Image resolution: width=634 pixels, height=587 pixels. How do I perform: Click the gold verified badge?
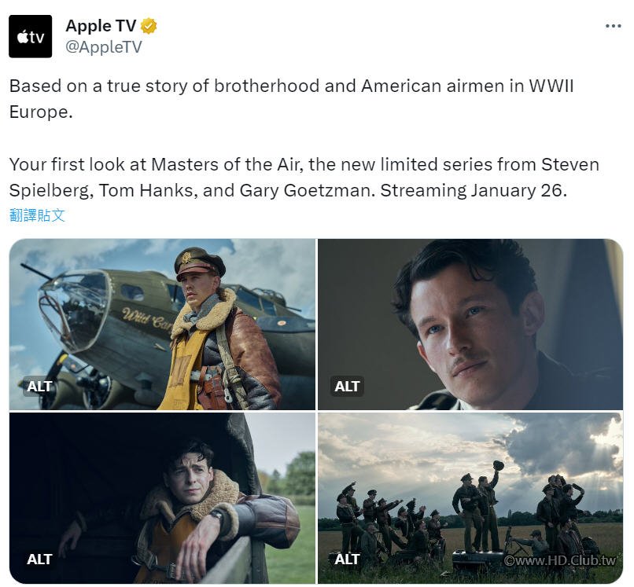tap(149, 26)
